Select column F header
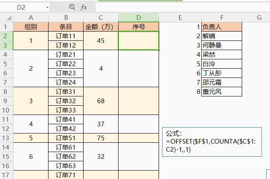This screenshot has height=179, width=270. coord(222,18)
